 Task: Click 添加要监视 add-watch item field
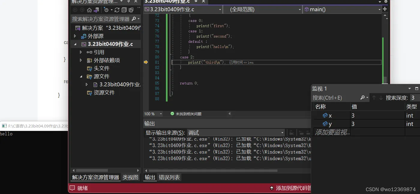pos(332,132)
